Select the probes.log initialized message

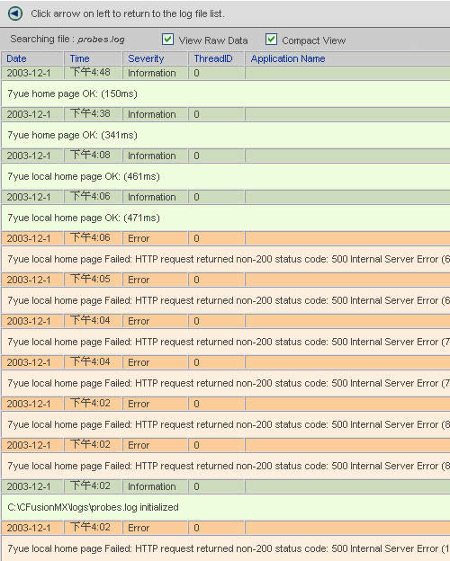(94, 507)
